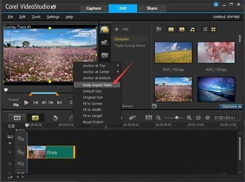Open the Media library panel icon
The image size is (245, 182).
click(x=105, y=30)
